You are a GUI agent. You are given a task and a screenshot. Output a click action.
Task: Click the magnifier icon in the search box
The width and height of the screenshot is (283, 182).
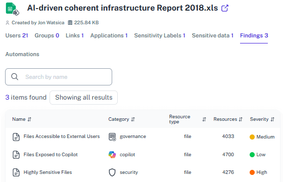tap(15, 77)
